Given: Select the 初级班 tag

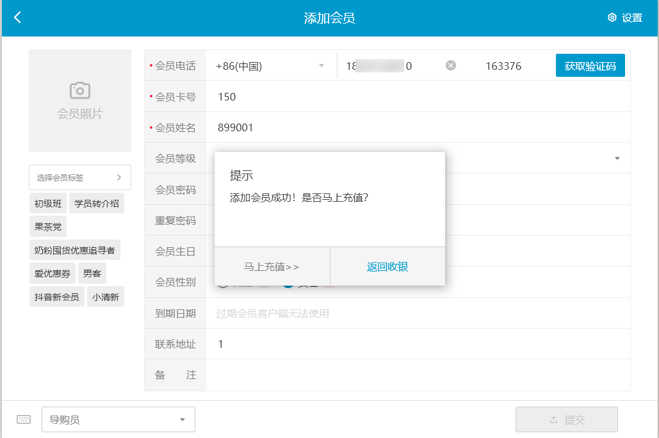Looking at the screenshot, I should (x=48, y=204).
